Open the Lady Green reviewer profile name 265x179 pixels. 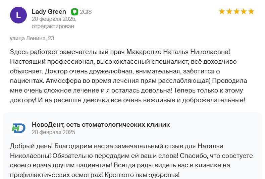point(49,12)
